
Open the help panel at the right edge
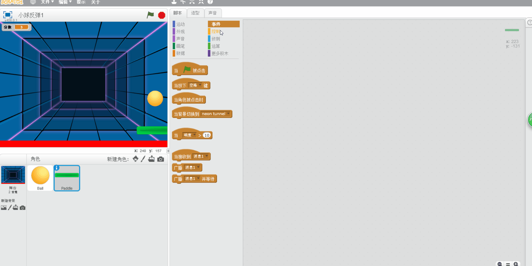pos(529,23)
